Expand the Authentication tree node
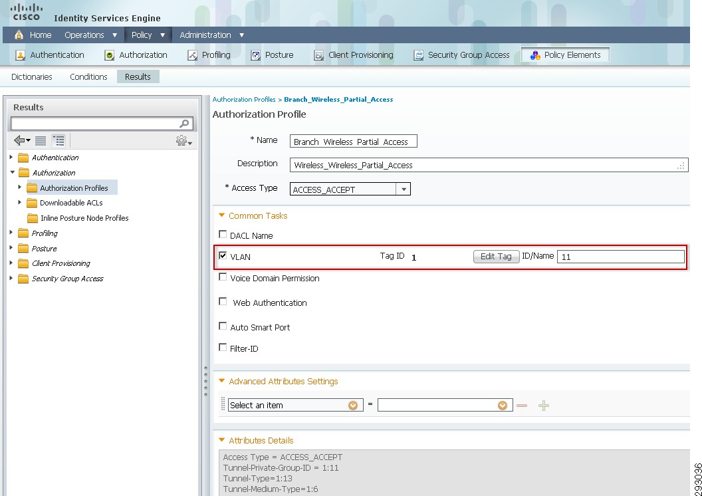The width and height of the screenshot is (702, 496). 11,157
